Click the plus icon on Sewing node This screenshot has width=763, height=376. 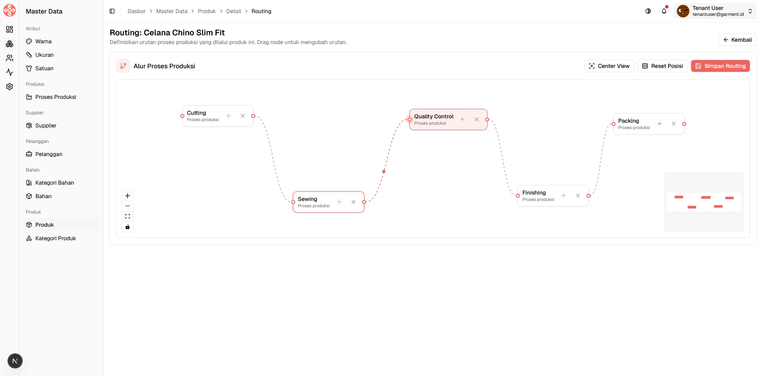point(339,202)
